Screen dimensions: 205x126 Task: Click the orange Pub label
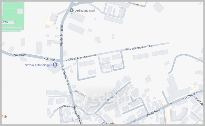coord(4,117)
